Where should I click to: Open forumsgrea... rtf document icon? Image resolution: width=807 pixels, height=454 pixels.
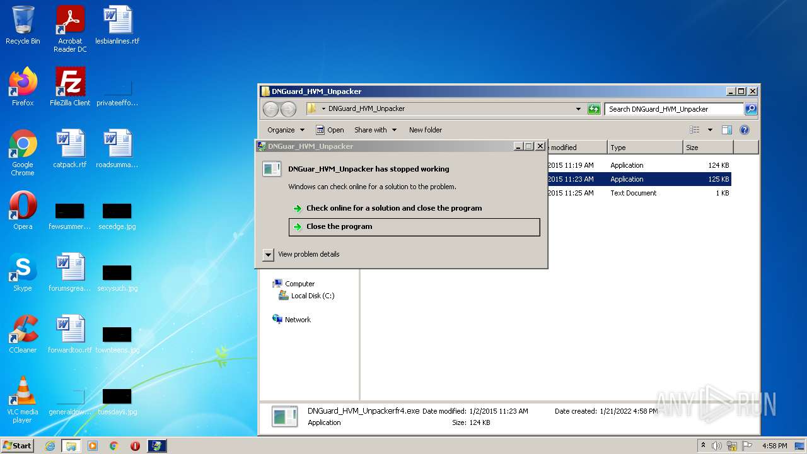pyautogui.click(x=70, y=272)
